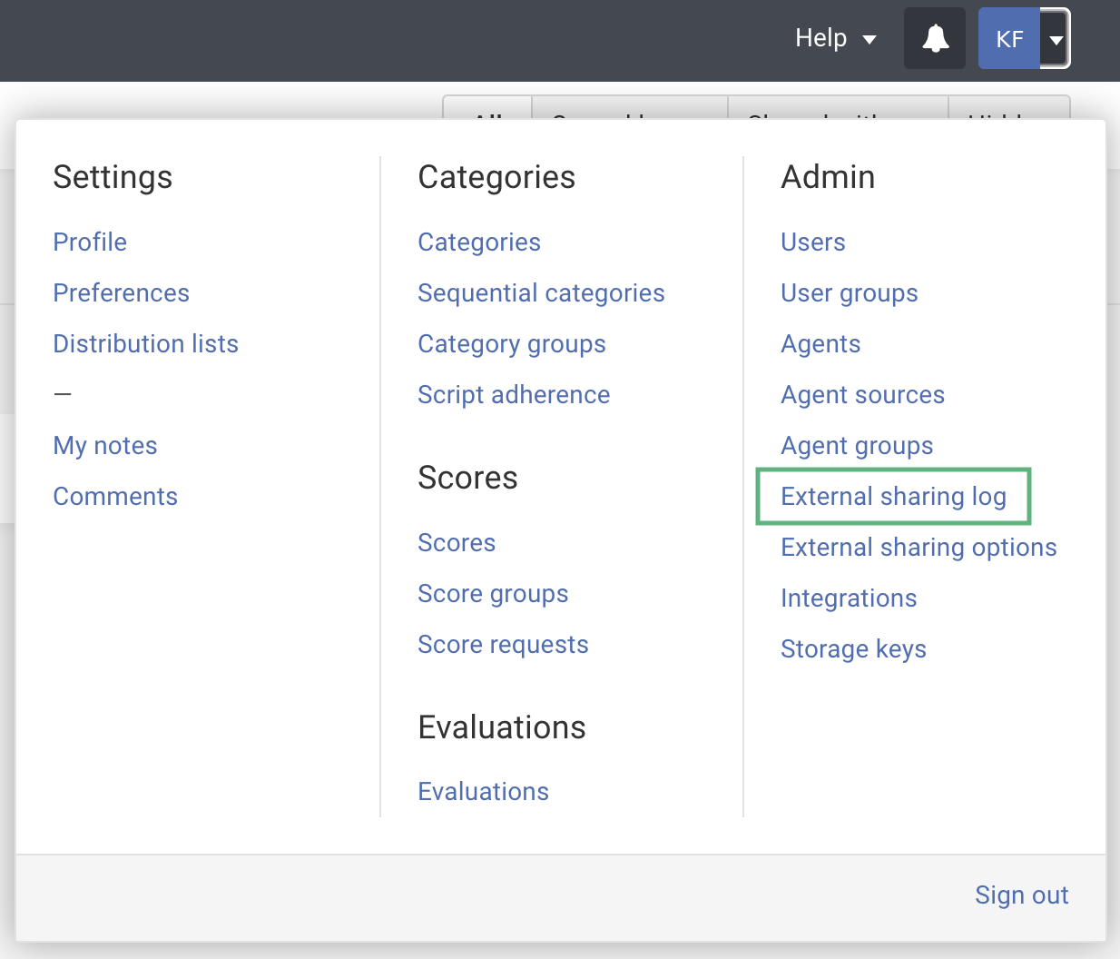Click the KF user avatar
Image resolution: width=1120 pixels, height=959 pixels.
point(1008,39)
